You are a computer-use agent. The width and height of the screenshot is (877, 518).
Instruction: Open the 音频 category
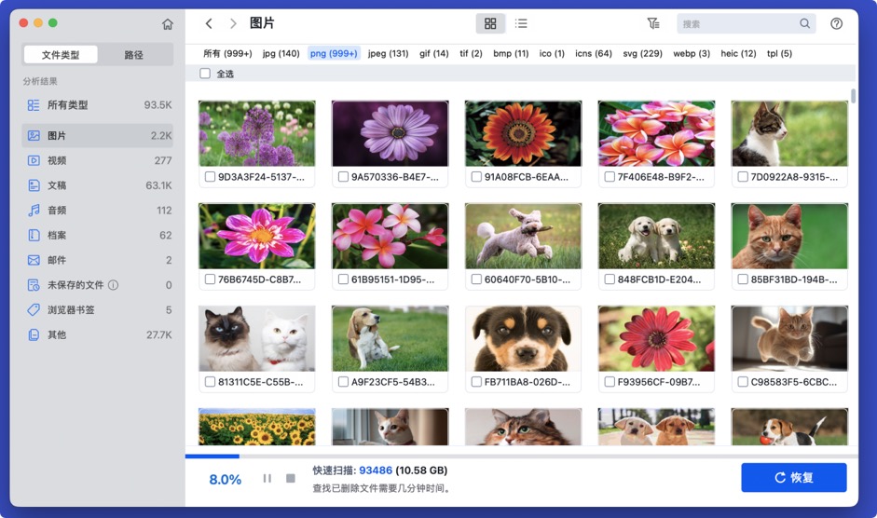coord(98,211)
